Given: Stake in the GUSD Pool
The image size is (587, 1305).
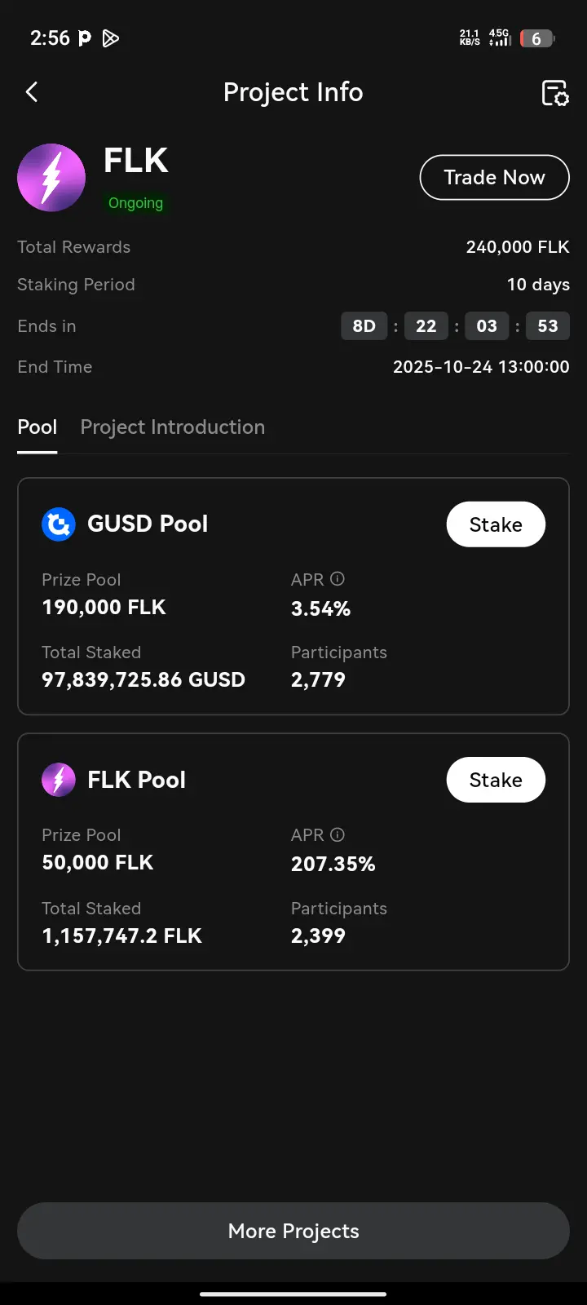Looking at the screenshot, I should point(496,524).
